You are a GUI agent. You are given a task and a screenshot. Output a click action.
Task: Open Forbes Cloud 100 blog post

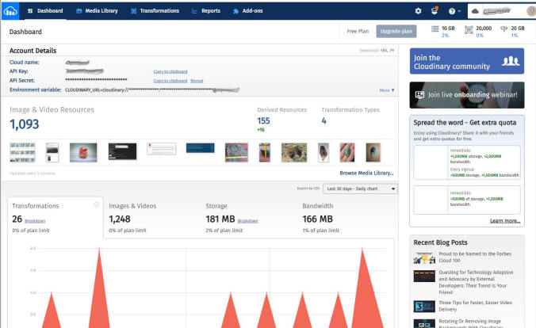click(475, 257)
